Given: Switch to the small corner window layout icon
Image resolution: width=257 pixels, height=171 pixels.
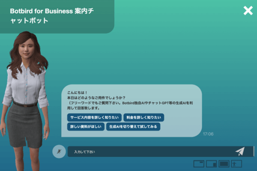Looking at the screenshot, I should [212, 164].
